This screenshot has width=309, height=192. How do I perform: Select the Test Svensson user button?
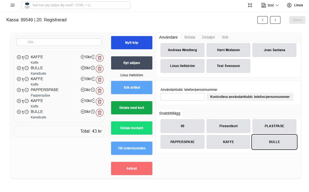228,66
